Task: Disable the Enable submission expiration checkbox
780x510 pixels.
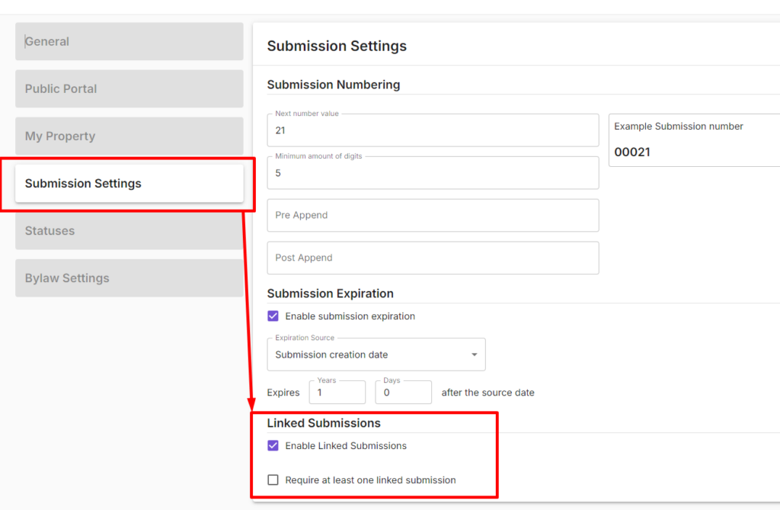Action: pyautogui.click(x=273, y=316)
